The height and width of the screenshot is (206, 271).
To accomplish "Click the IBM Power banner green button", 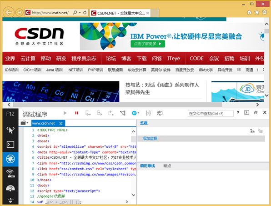I will click(x=148, y=44).
